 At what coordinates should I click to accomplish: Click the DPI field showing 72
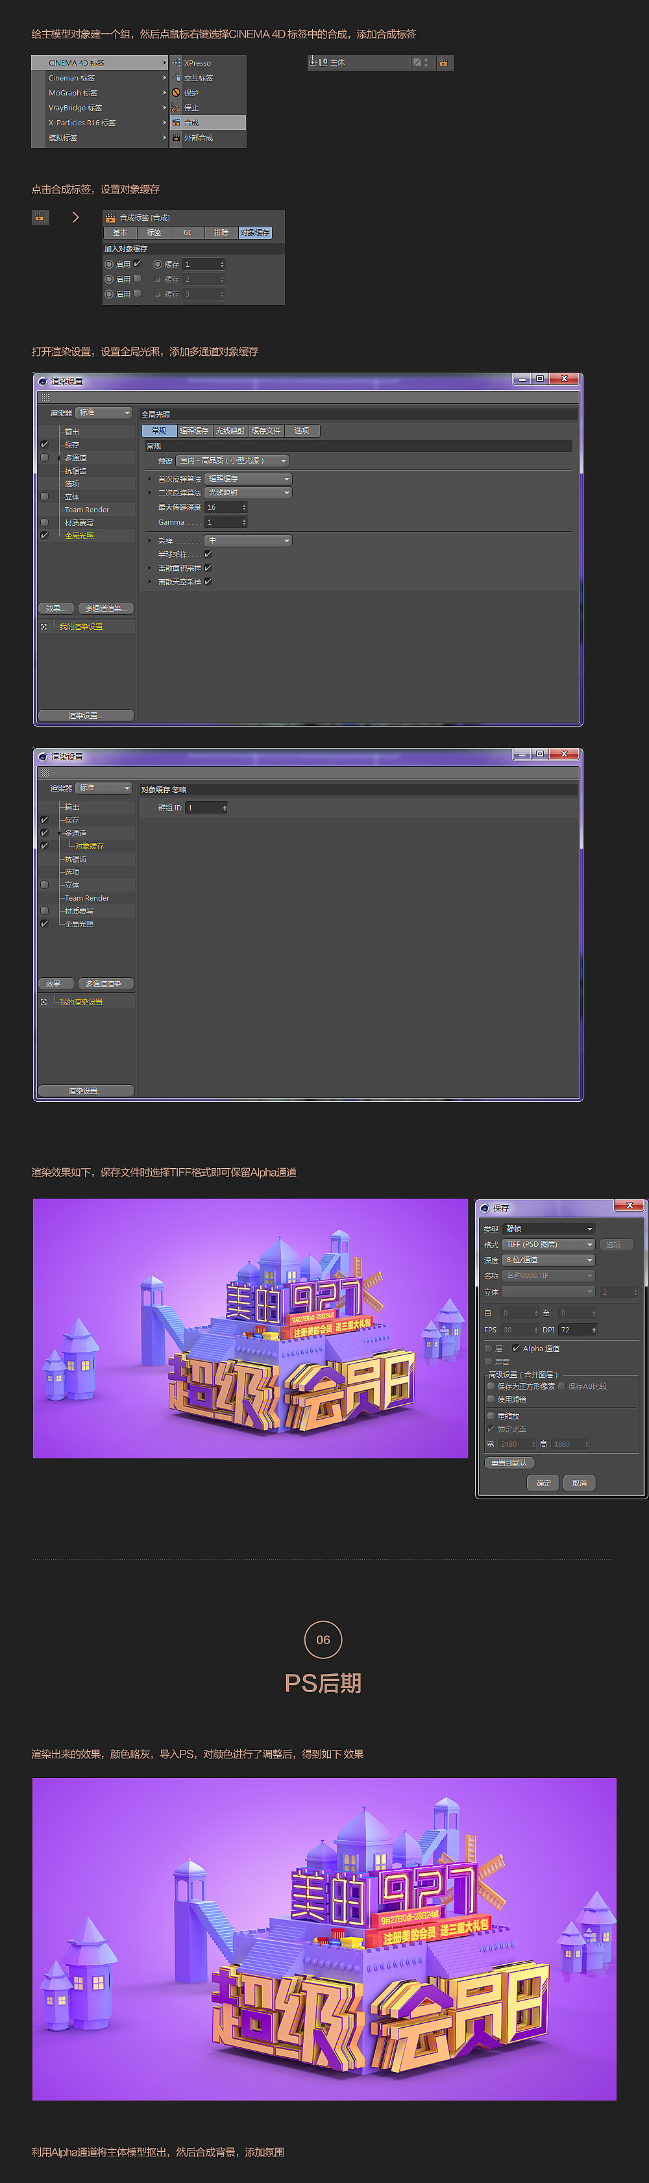(x=577, y=1330)
